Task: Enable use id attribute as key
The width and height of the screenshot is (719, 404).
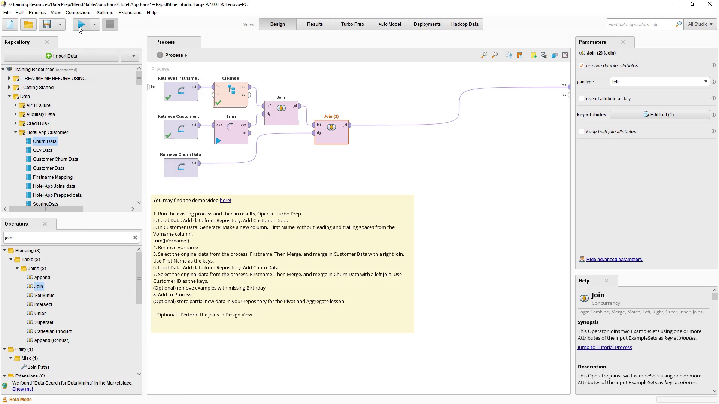Action: coord(582,99)
